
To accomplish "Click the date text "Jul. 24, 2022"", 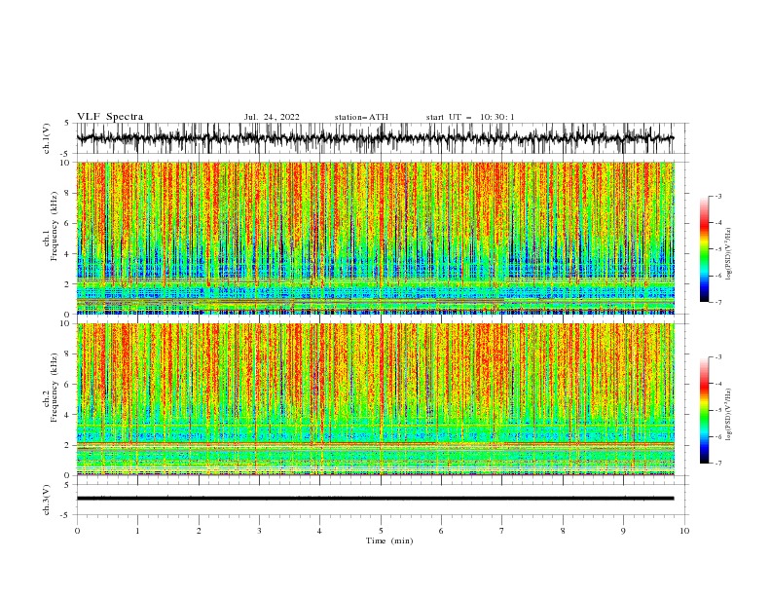I will point(272,117).
